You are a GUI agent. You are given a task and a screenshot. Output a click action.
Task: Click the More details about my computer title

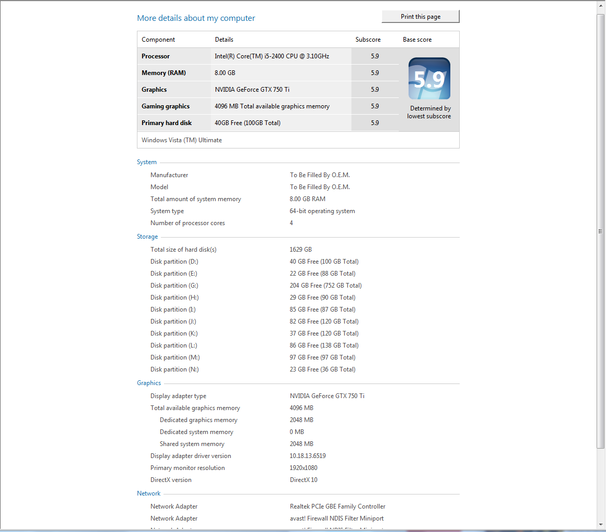pyautogui.click(x=196, y=18)
